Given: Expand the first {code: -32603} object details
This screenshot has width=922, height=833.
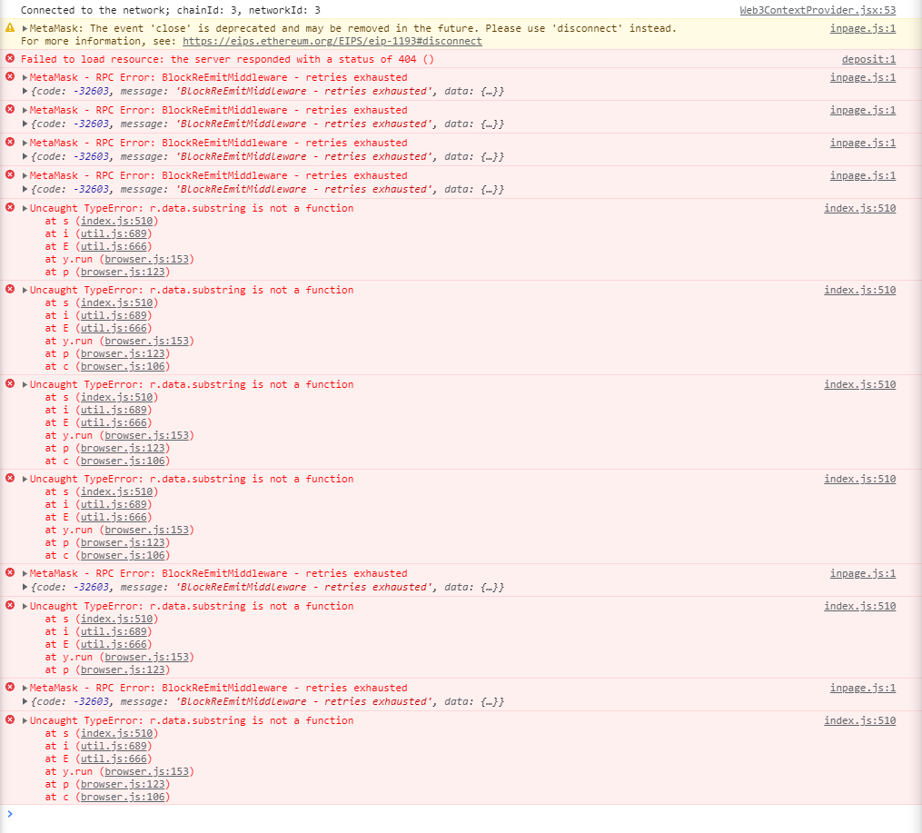Looking at the screenshot, I should tap(25, 91).
